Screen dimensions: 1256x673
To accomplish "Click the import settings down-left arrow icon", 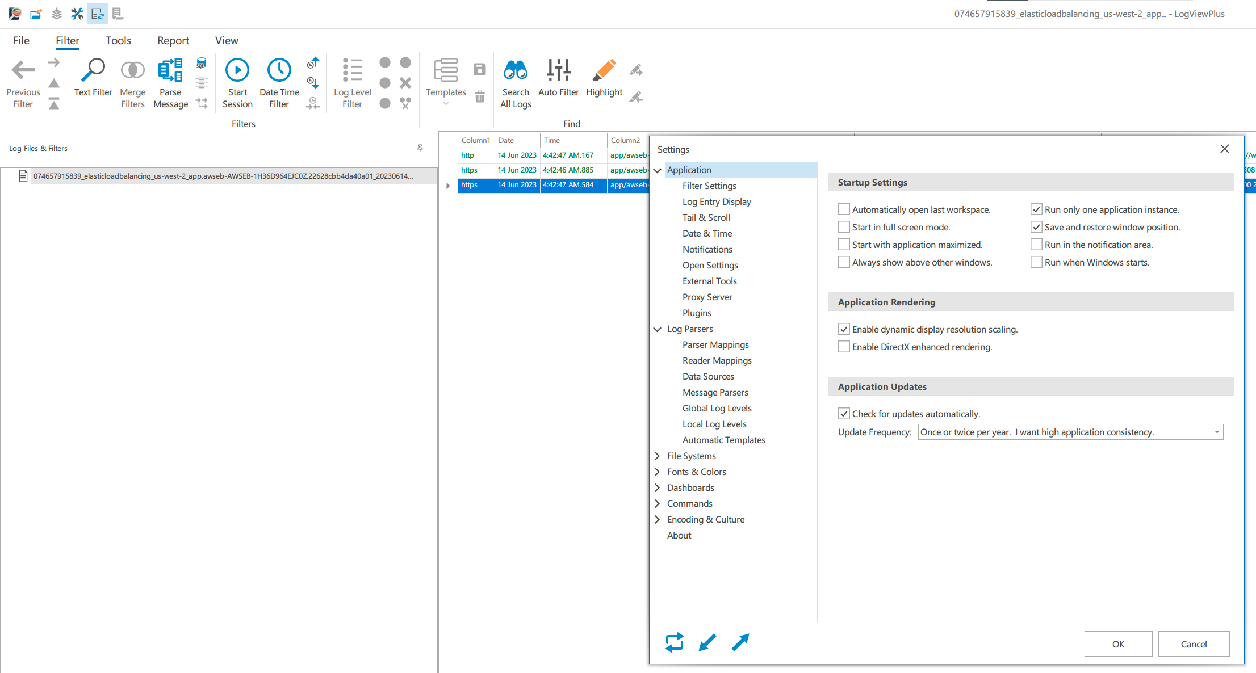I will coord(707,642).
